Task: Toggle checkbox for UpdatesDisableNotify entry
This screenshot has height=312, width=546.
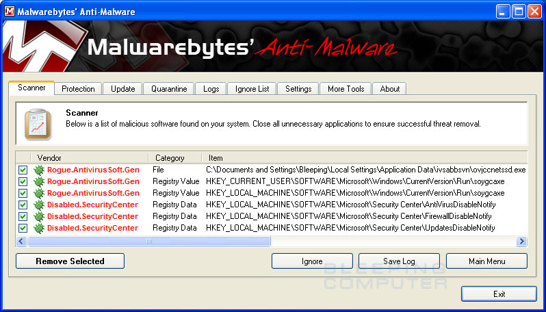Action: click(23, 228)
